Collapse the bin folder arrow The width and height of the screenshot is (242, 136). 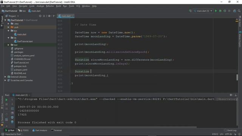click(8, 31)
